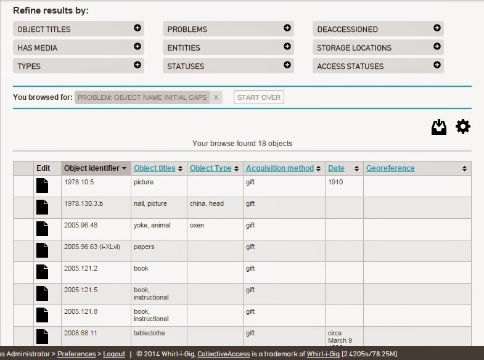Viewport: 484px width, 360px height.
Task: Expand the OBJECT TITLES facet
Action: (137, 28)
